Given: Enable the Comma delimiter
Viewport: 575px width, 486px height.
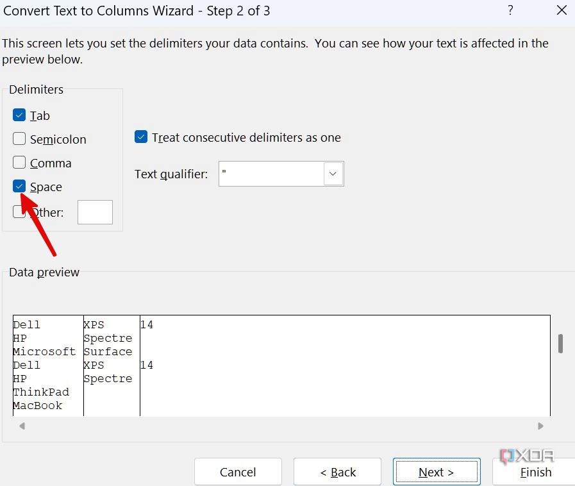Looking at the screenshot, I should (19, 162).
